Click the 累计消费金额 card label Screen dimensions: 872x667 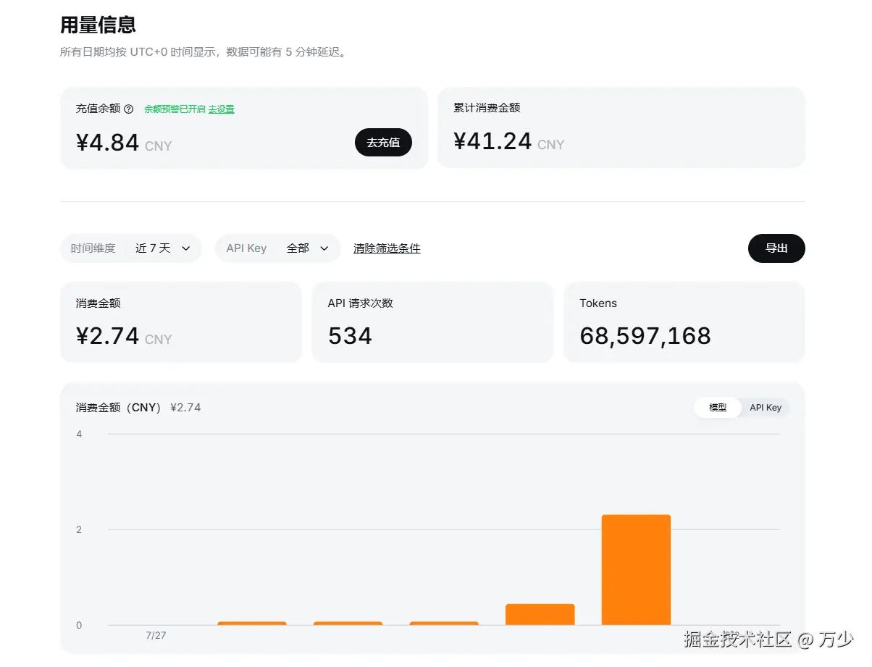coord(487,108)
